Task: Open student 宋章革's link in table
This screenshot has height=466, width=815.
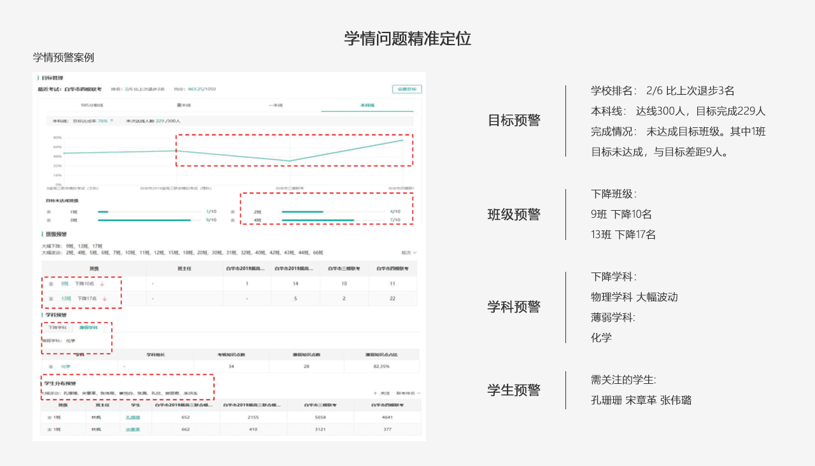Action: pos(132,430)
